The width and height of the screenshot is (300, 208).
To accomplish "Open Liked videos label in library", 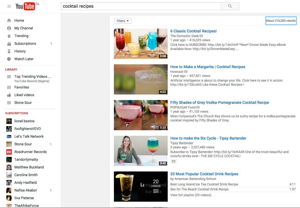I will 24,95.
